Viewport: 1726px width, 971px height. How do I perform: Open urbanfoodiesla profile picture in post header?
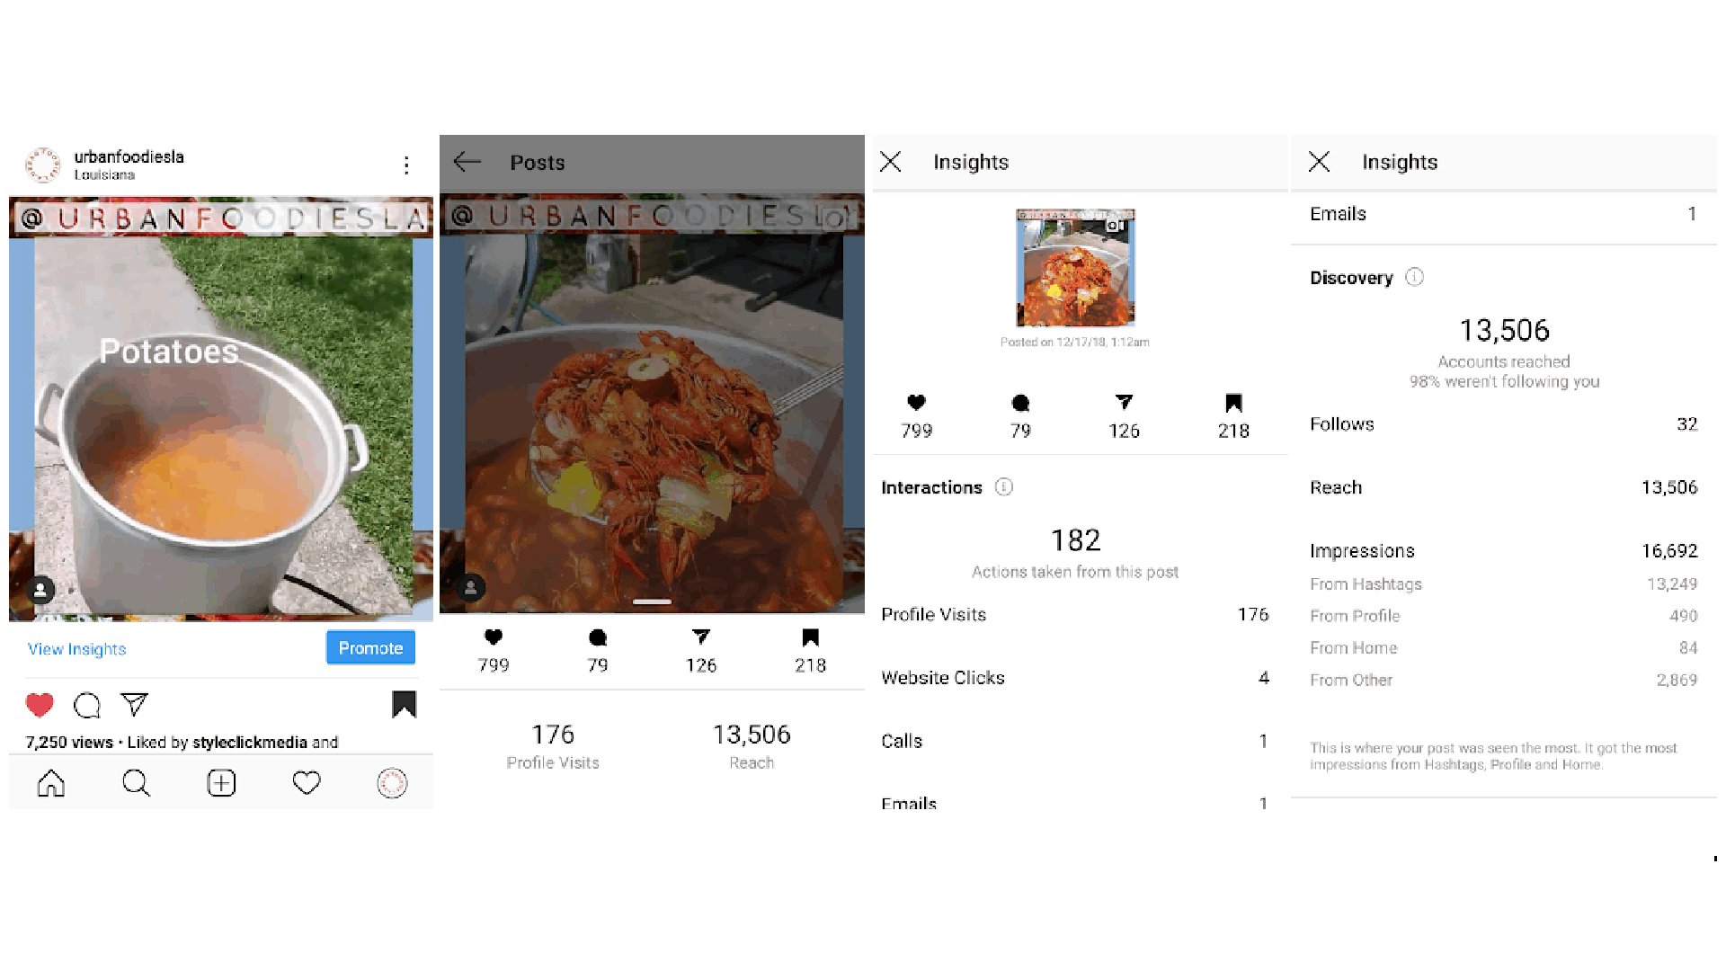pos(42,165)
